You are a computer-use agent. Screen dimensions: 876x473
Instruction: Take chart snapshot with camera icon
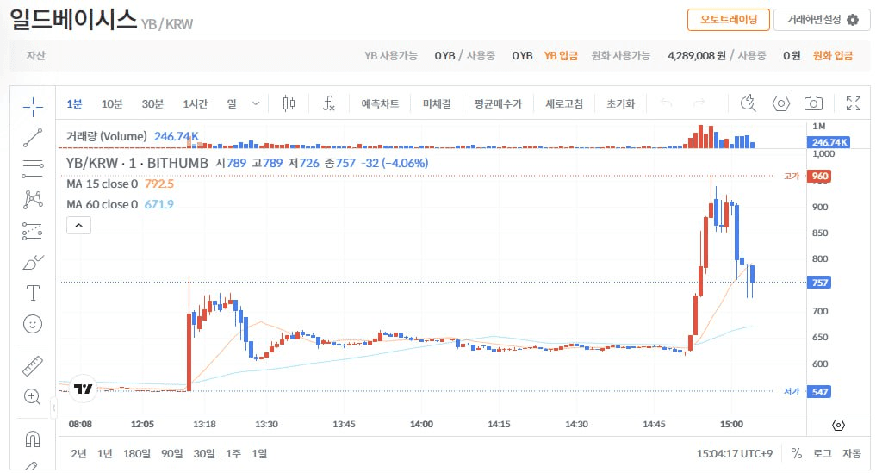pos(813,103)
